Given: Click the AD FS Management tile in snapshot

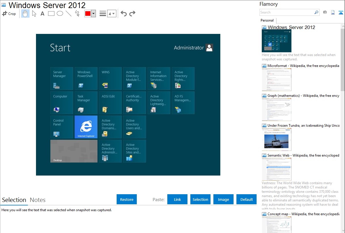Looking at the screenshot, I should (183, 103).
